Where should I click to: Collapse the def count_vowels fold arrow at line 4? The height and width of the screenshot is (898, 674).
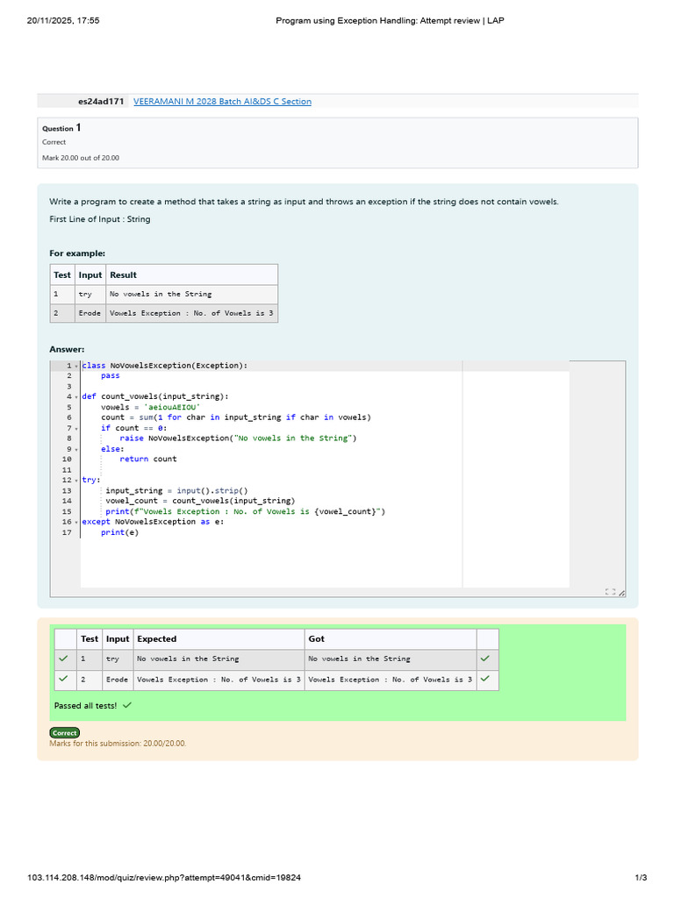(x=76, y=397)
